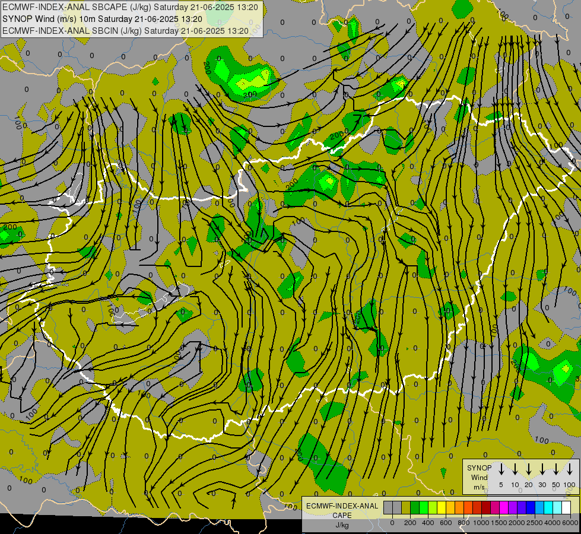Click the 1500 tick label in CAPE legend
This screenshot has height=534, width=581.
499,523
